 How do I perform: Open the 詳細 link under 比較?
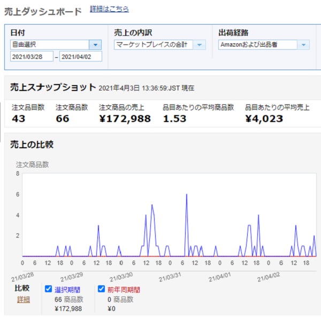tap(24, 300)
